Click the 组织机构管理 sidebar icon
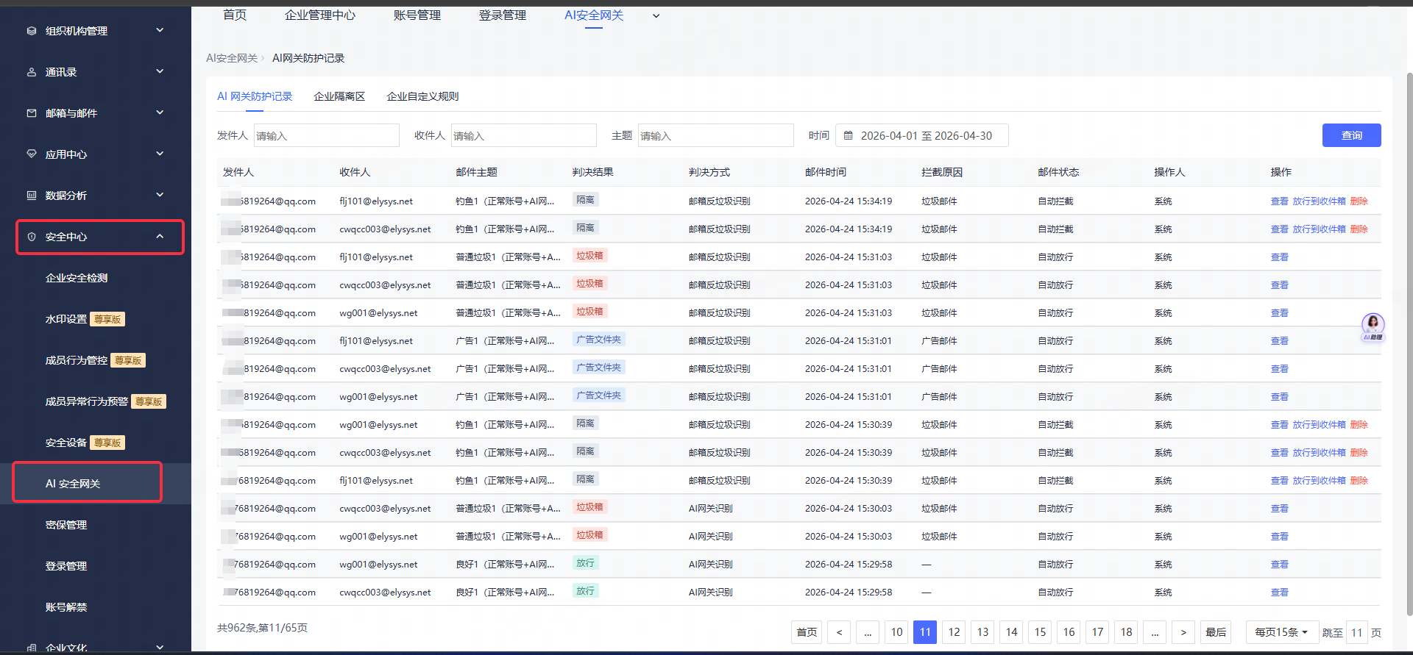This screenshot has width=1413, height=655. click(x=32, y=31)
